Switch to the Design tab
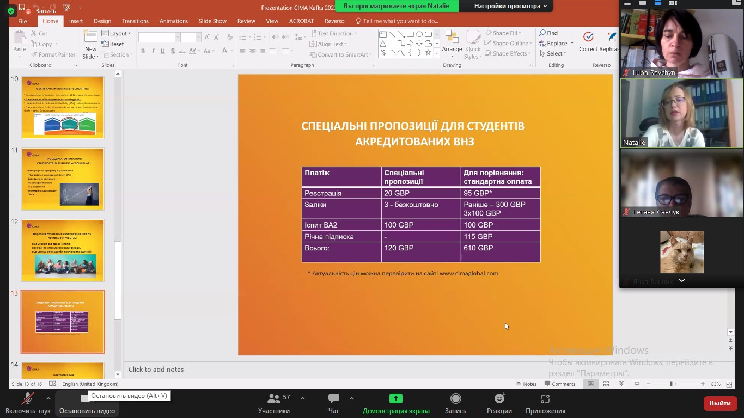744x418 pixels. pyautogui.click(x=102, y=21)
